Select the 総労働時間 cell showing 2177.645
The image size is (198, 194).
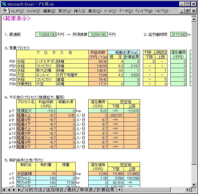pyautogui.click(x=178, y=35)
